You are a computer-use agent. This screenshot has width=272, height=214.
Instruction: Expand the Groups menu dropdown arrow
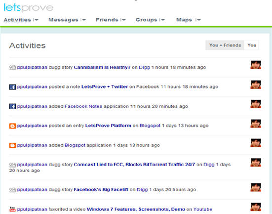[162, 20]
